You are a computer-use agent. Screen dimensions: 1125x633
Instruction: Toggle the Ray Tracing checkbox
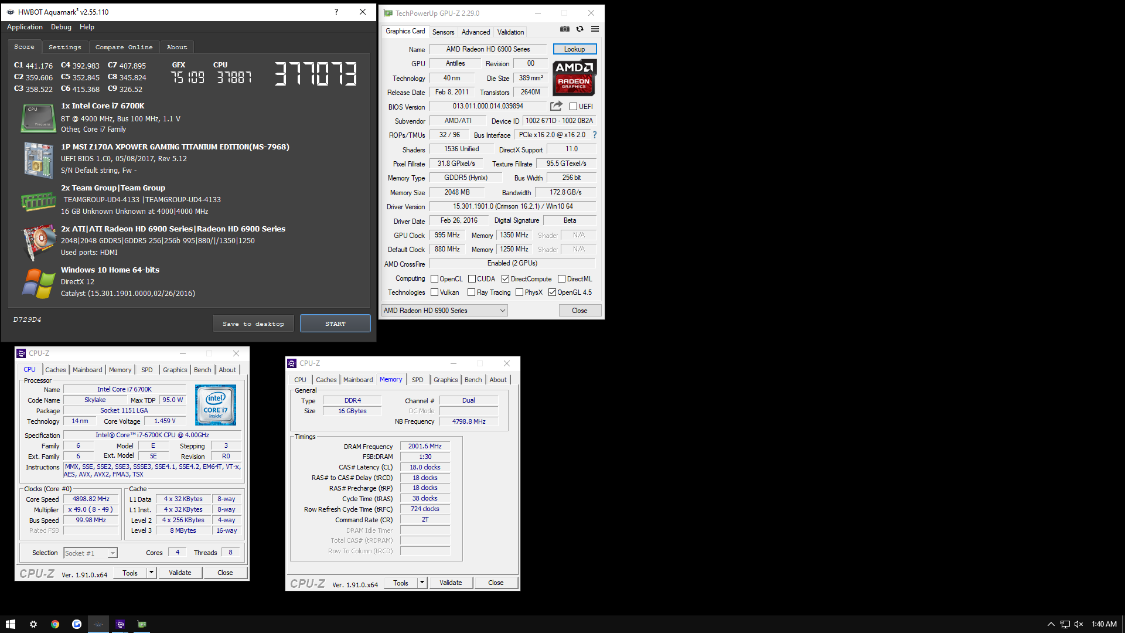pos(471,292)
